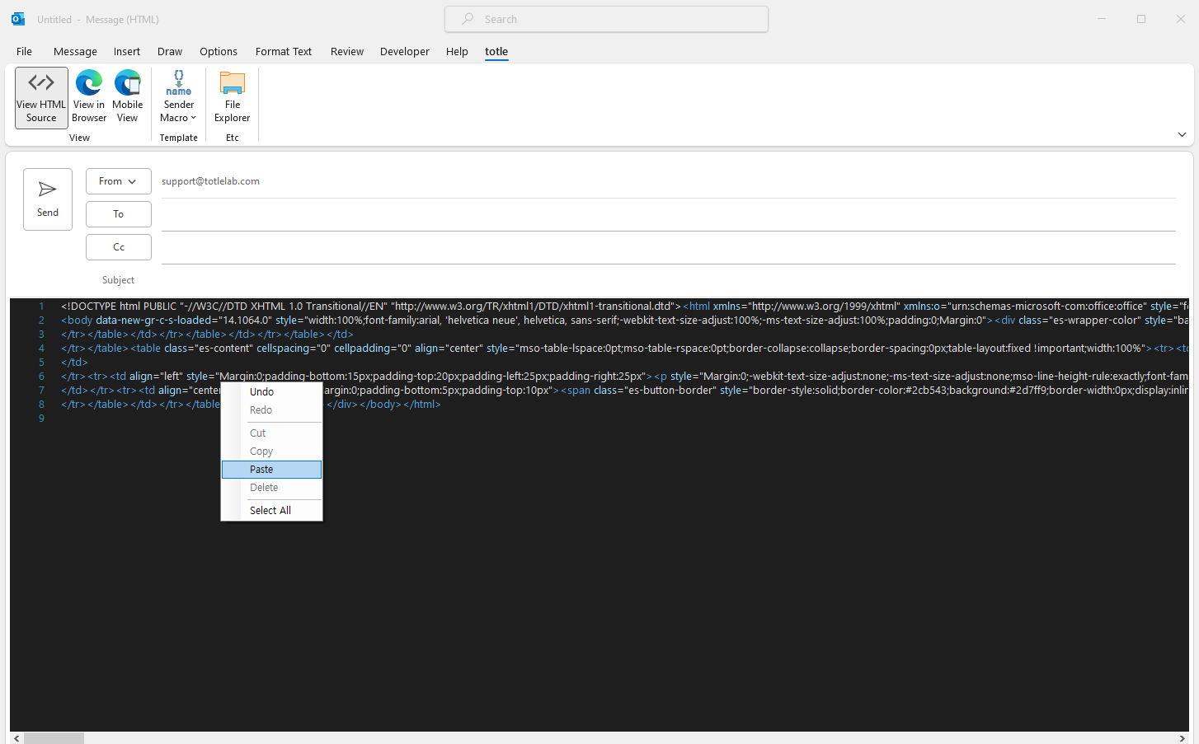Click the horizontal scrollbar thumb
This screenshot has width=1199, height=744.
click(54, 738)
